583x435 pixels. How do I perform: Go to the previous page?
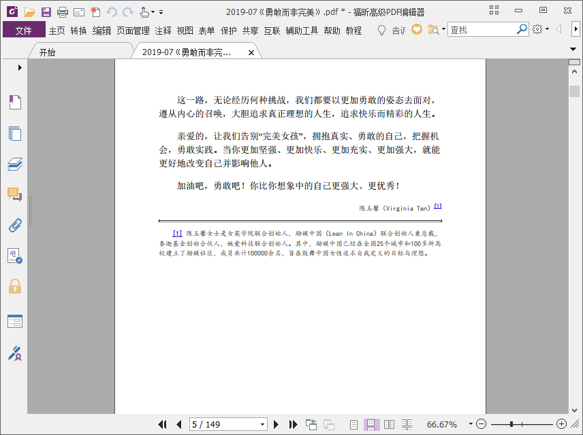tap(179, 424)
